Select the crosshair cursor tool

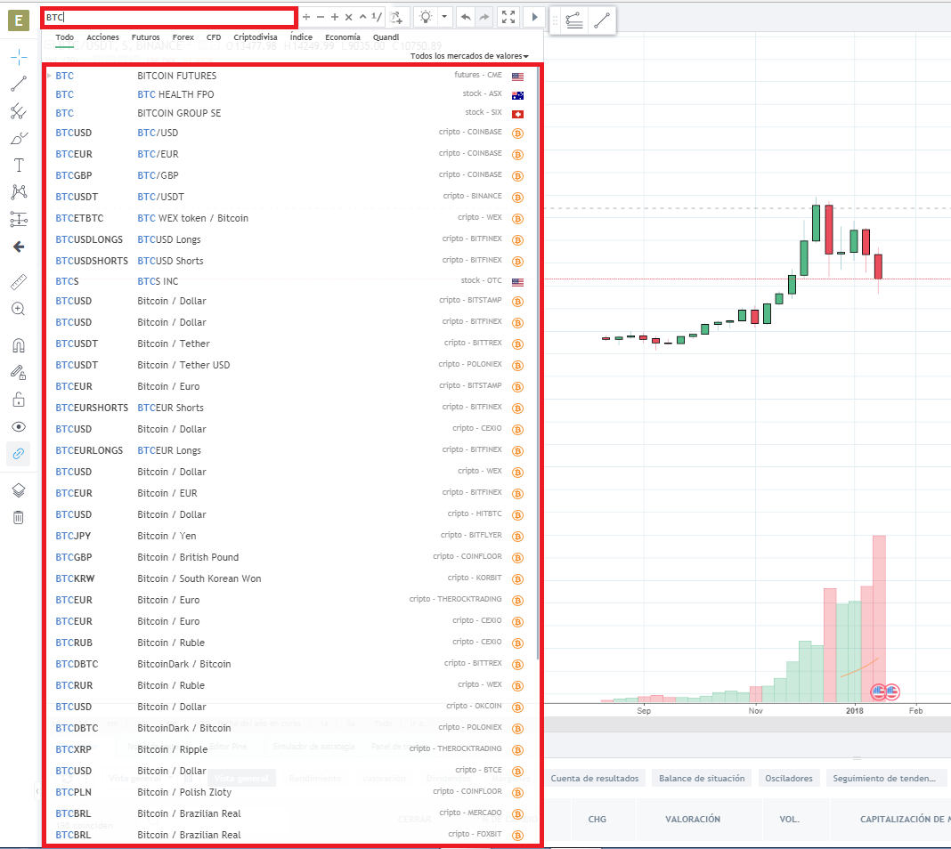pos(19,58)
